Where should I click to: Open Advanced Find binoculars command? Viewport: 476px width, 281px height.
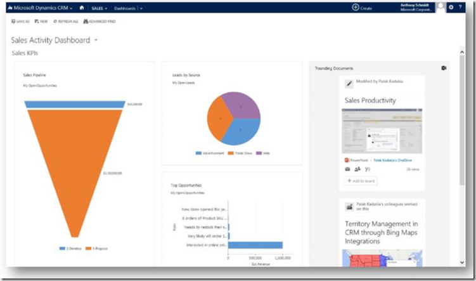point(100,22)
